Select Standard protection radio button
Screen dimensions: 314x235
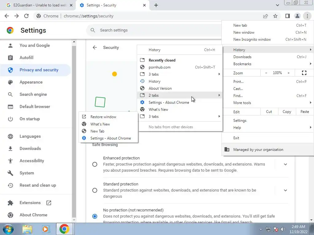click(95, 190)
